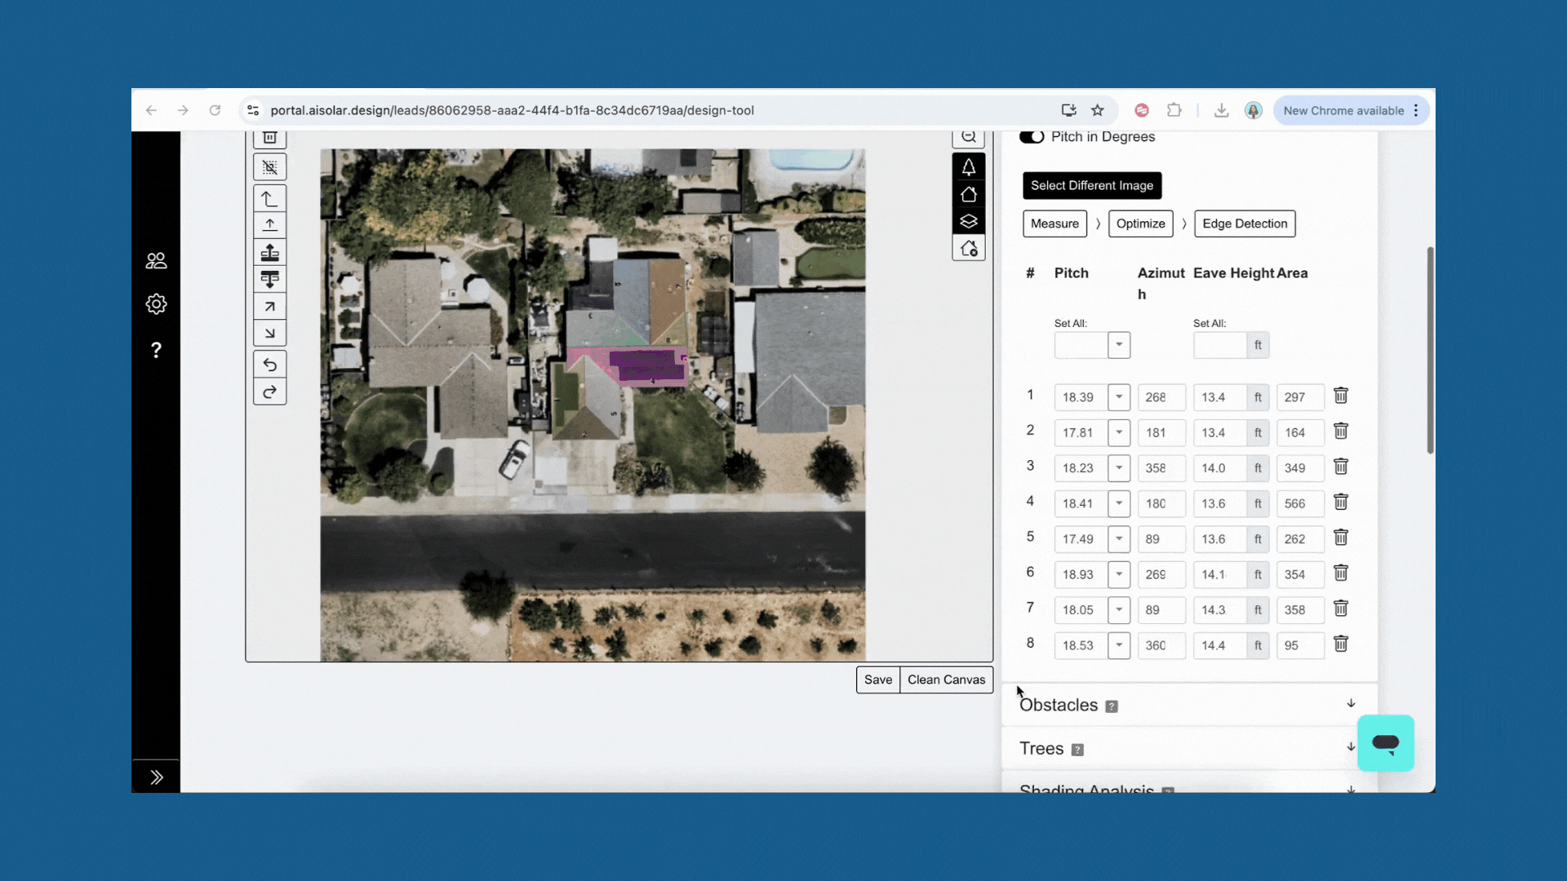
Task: Select the house roof tool
Action: (x=969, y=194)
